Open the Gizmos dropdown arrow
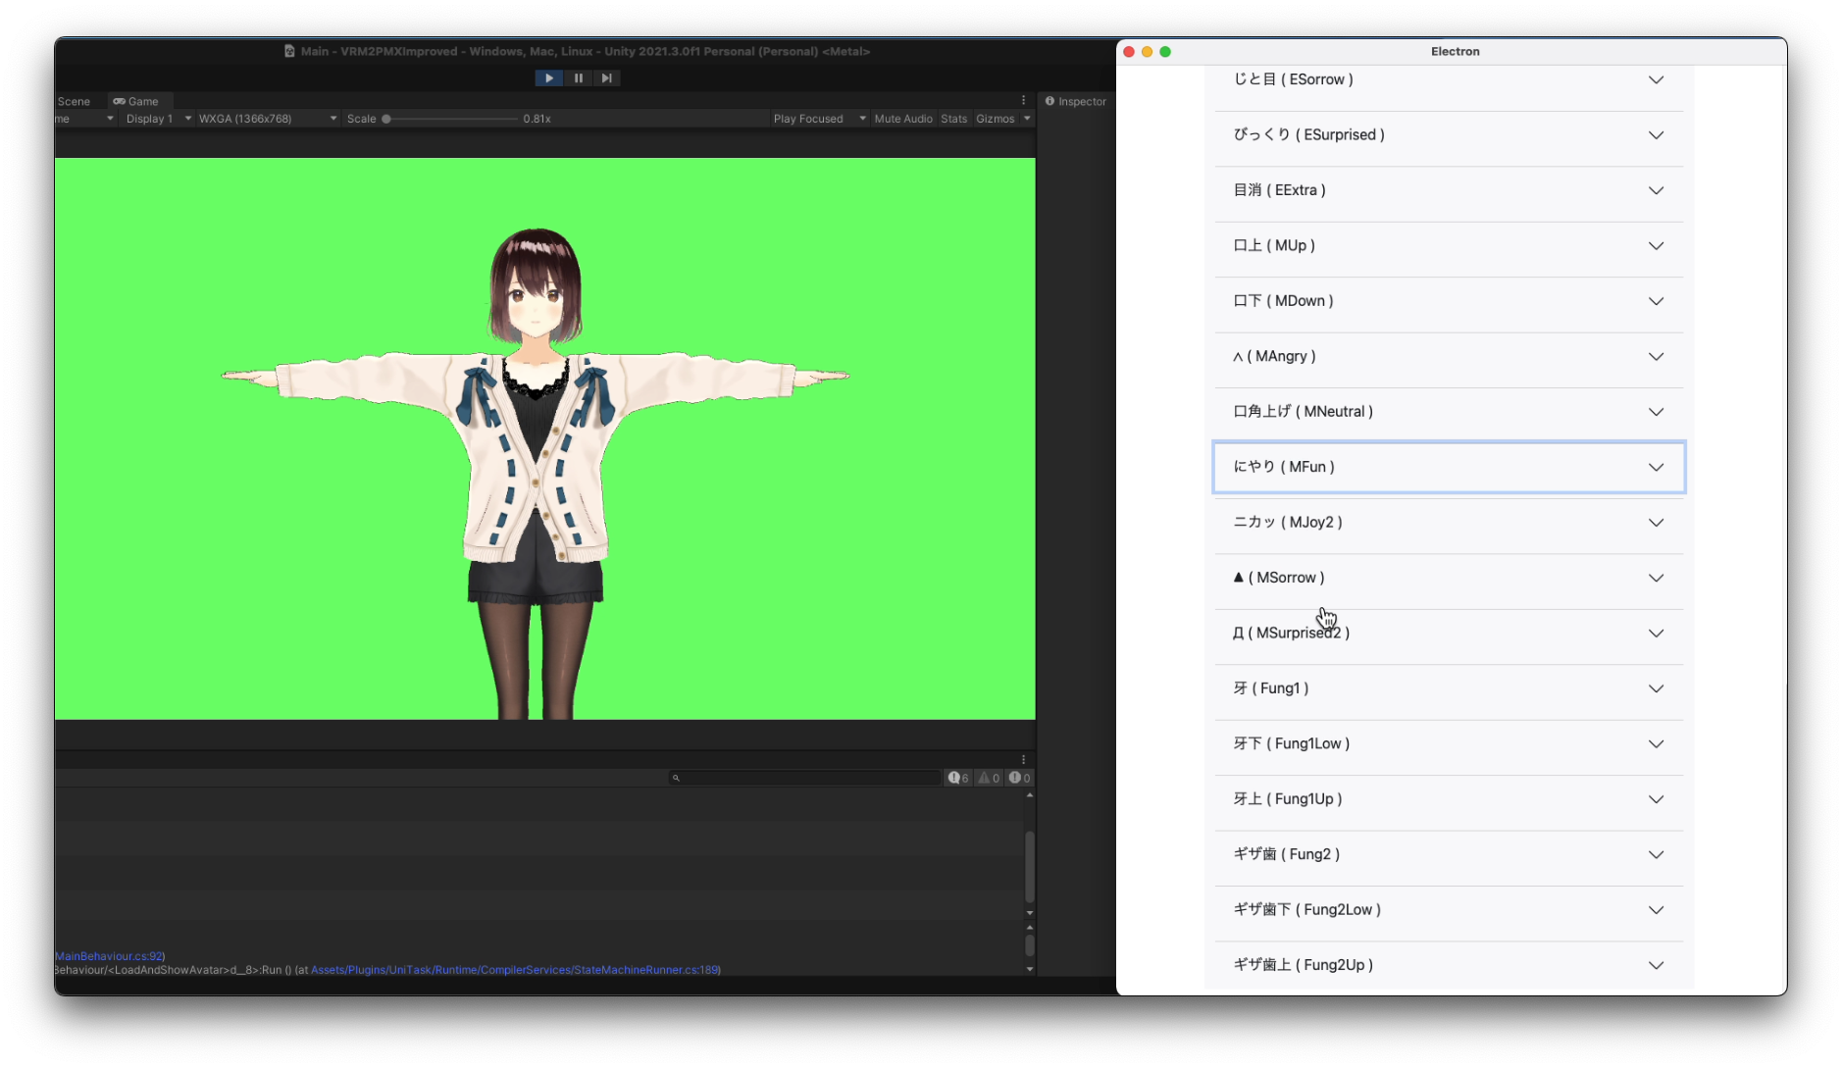1842x1068 pixels. pyautogui.click(x=1027, y=119)
